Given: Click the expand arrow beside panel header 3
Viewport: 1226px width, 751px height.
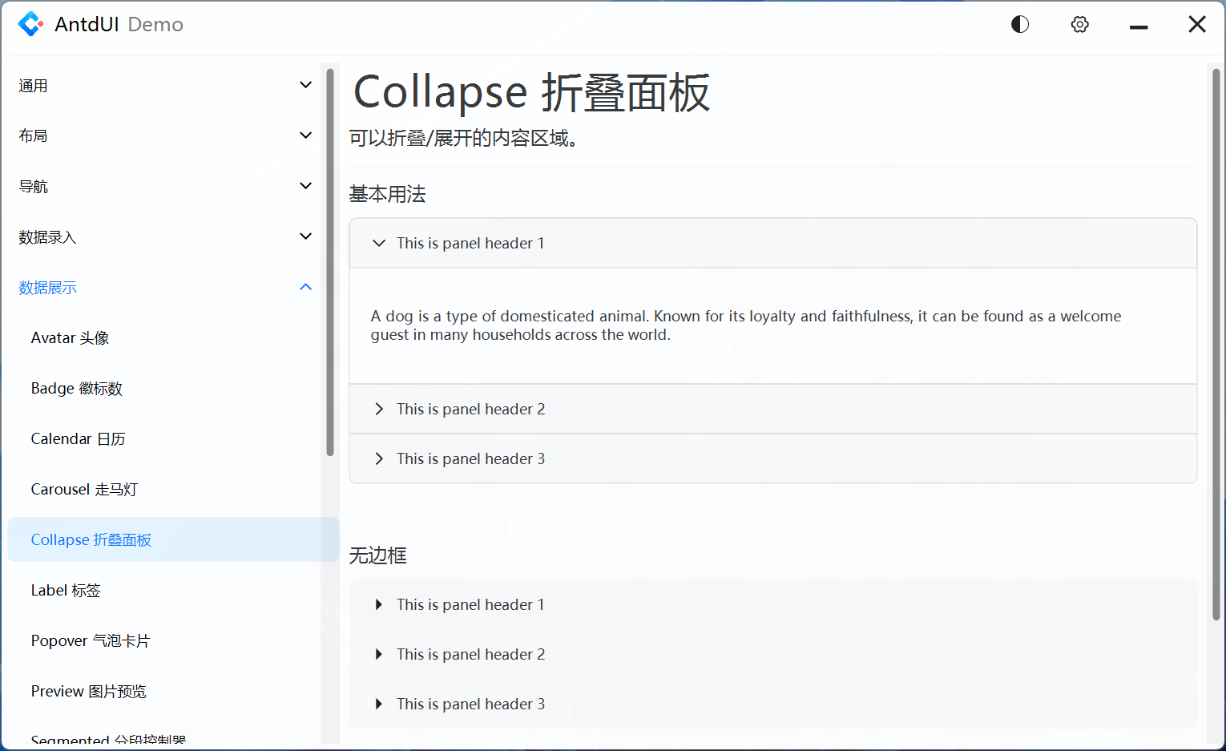Looking at the screenshot, I should (378, 458).
